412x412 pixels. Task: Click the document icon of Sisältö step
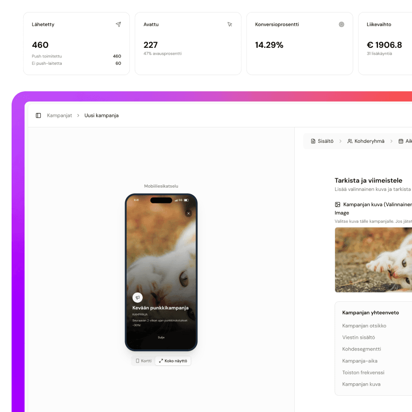pyautogui.click(x=313, y=141)
